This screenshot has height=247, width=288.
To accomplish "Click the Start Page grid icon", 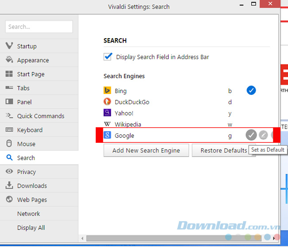I will click(9, 74).
